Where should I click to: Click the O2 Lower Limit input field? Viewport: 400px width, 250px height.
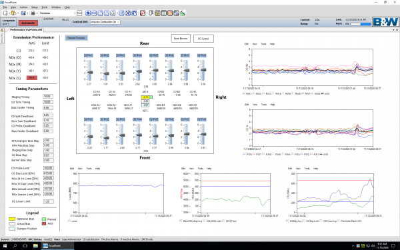coord(49,201)
